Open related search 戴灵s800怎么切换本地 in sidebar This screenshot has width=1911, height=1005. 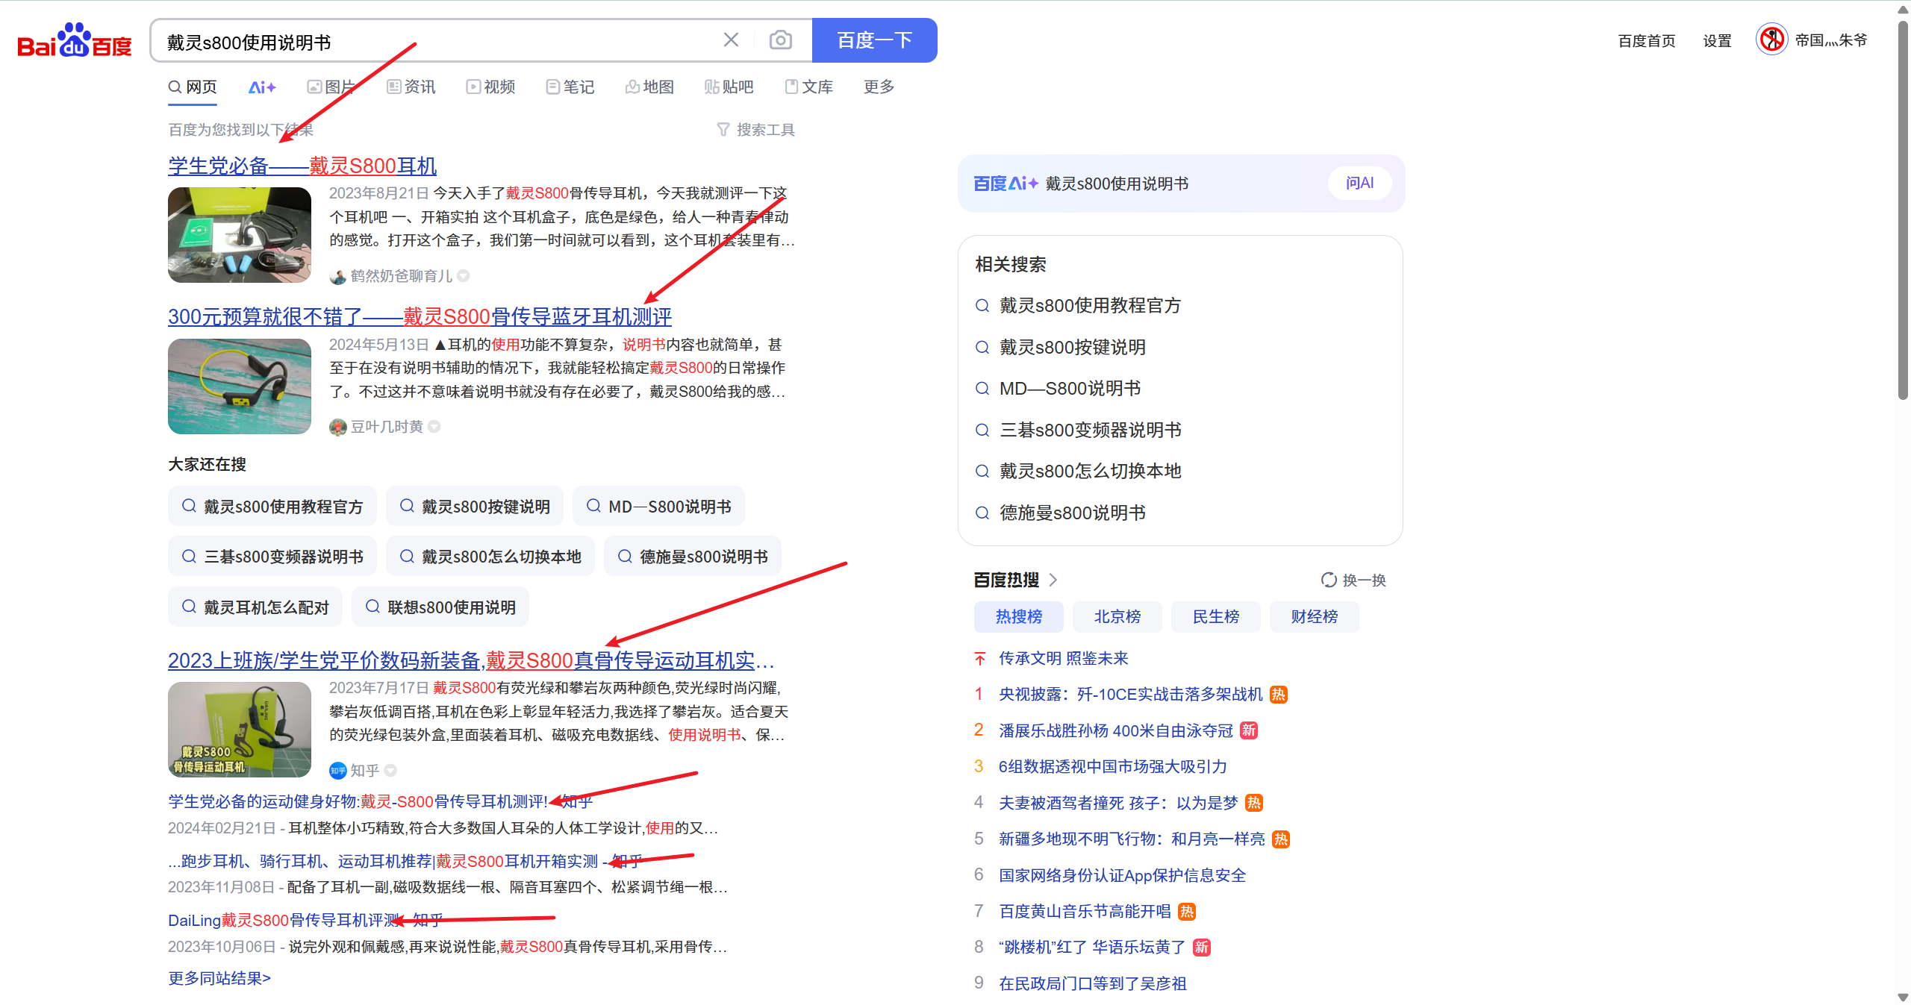click(1090, 472)
